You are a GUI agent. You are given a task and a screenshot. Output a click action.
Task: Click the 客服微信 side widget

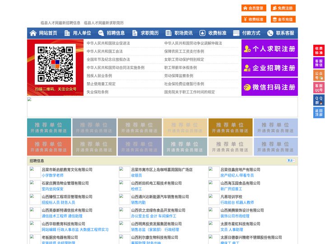pos(319,63)
